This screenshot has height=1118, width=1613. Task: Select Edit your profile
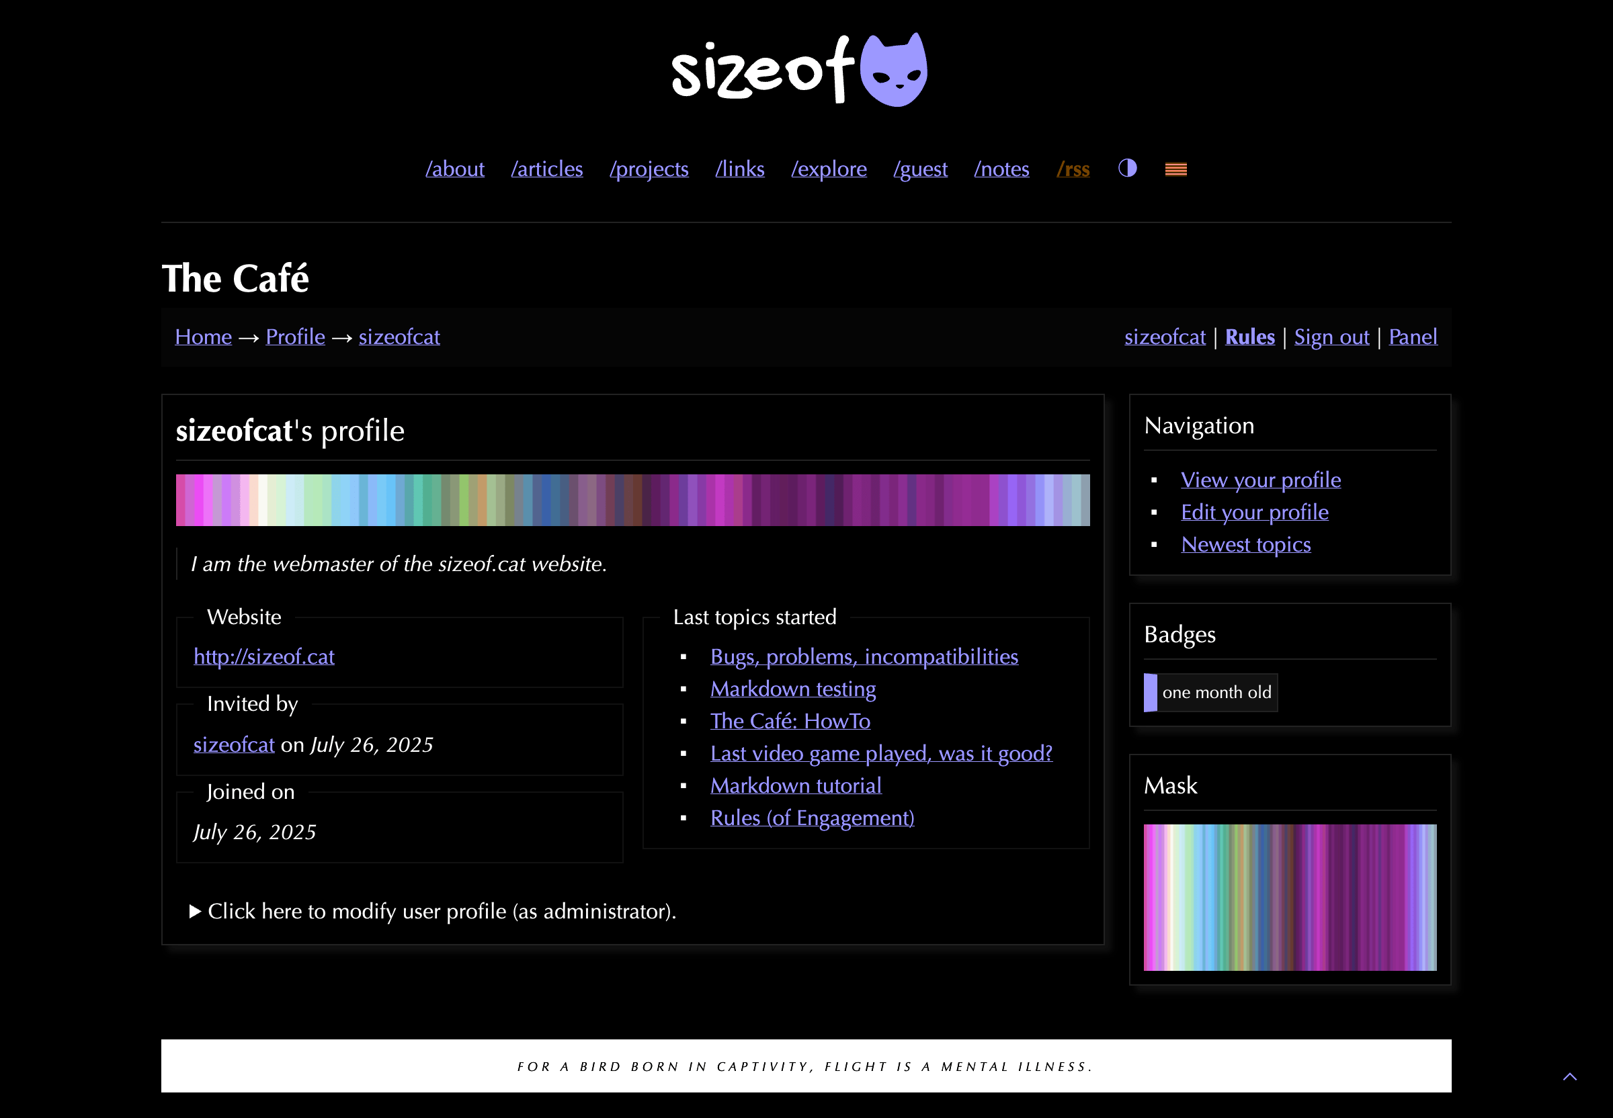click(1254, 512)
